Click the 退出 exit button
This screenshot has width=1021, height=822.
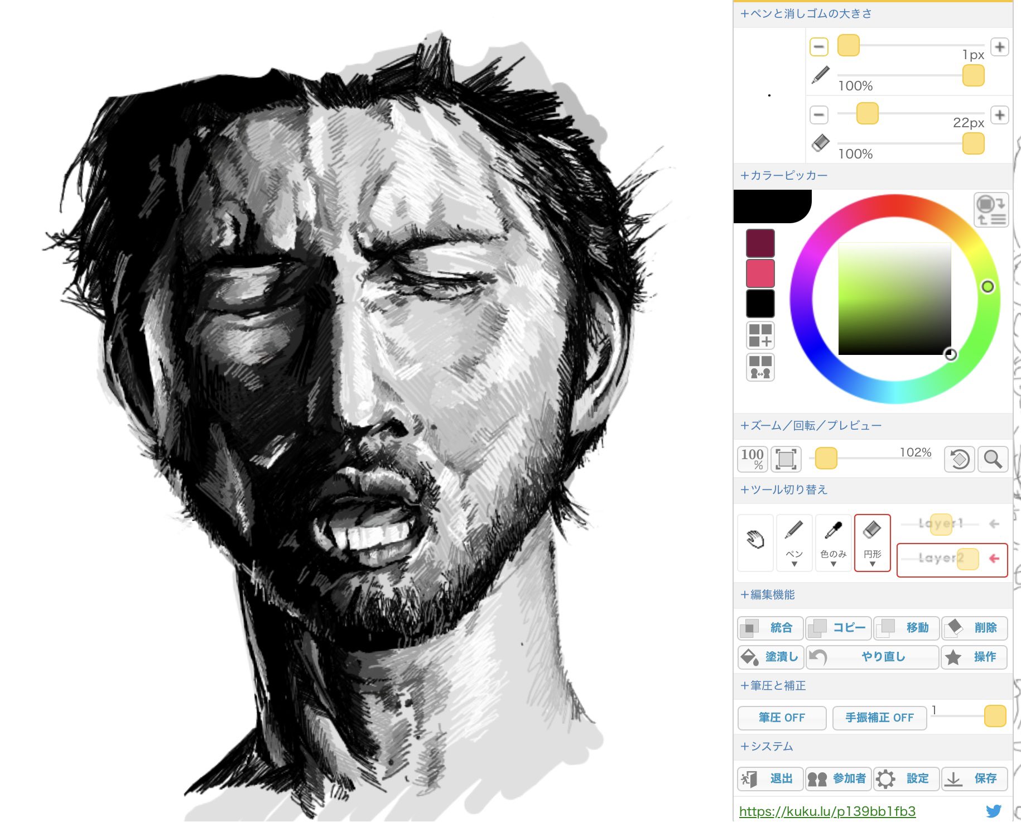click(770, 778)
